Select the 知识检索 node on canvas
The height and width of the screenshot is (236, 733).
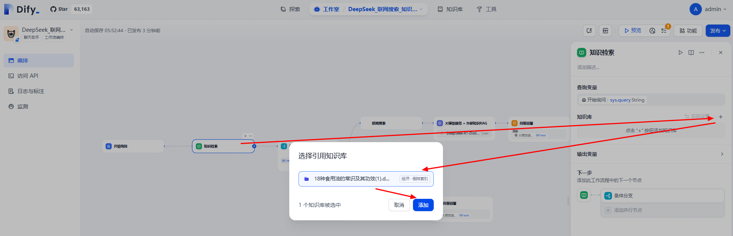[223, 146]
